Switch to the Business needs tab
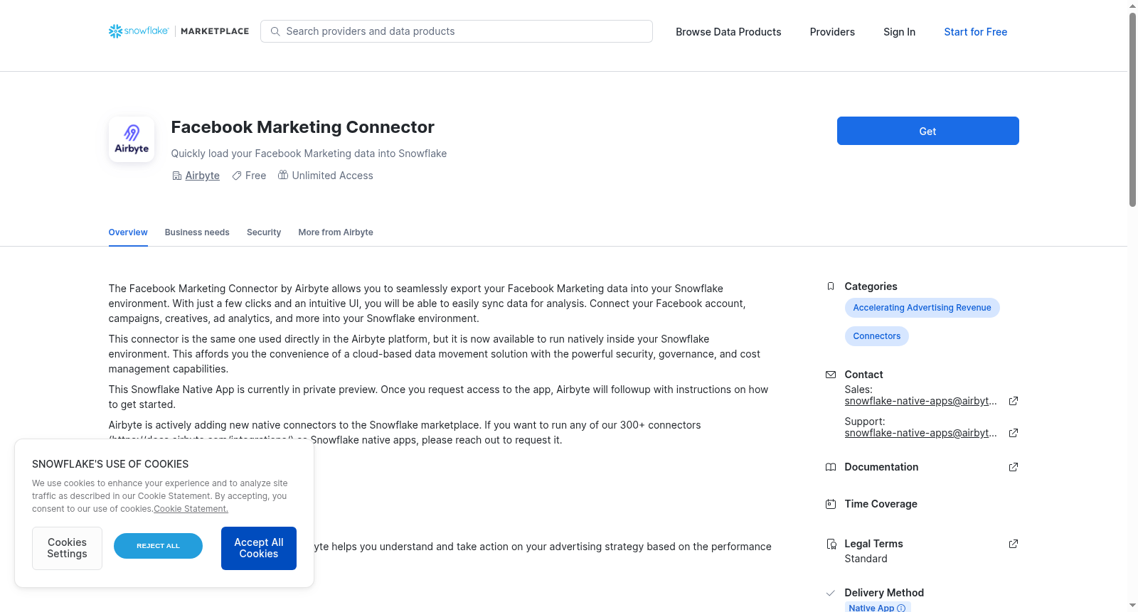This screenshot has width=1138, height=612. 197,232
